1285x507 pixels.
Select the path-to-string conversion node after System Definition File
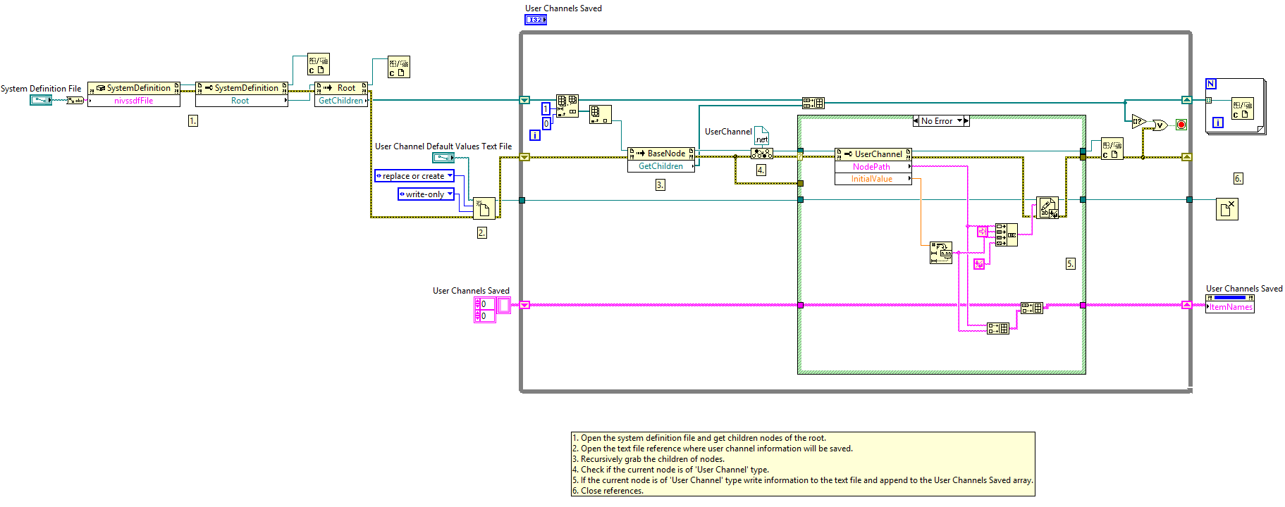pyautogui.click(x=75, y=101)
